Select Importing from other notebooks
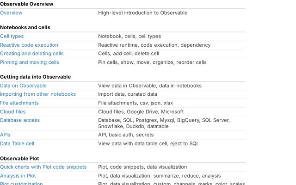The image size is (296, 185). click(38, 94)
